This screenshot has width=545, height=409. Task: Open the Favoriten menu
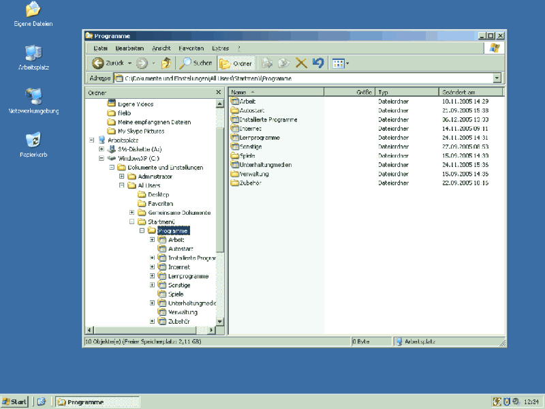(191, 48)
